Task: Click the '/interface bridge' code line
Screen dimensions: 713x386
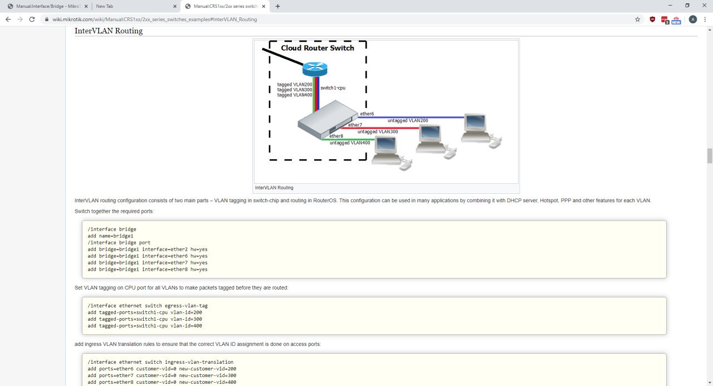Action: pyautogui.click(x=112, y=229)
